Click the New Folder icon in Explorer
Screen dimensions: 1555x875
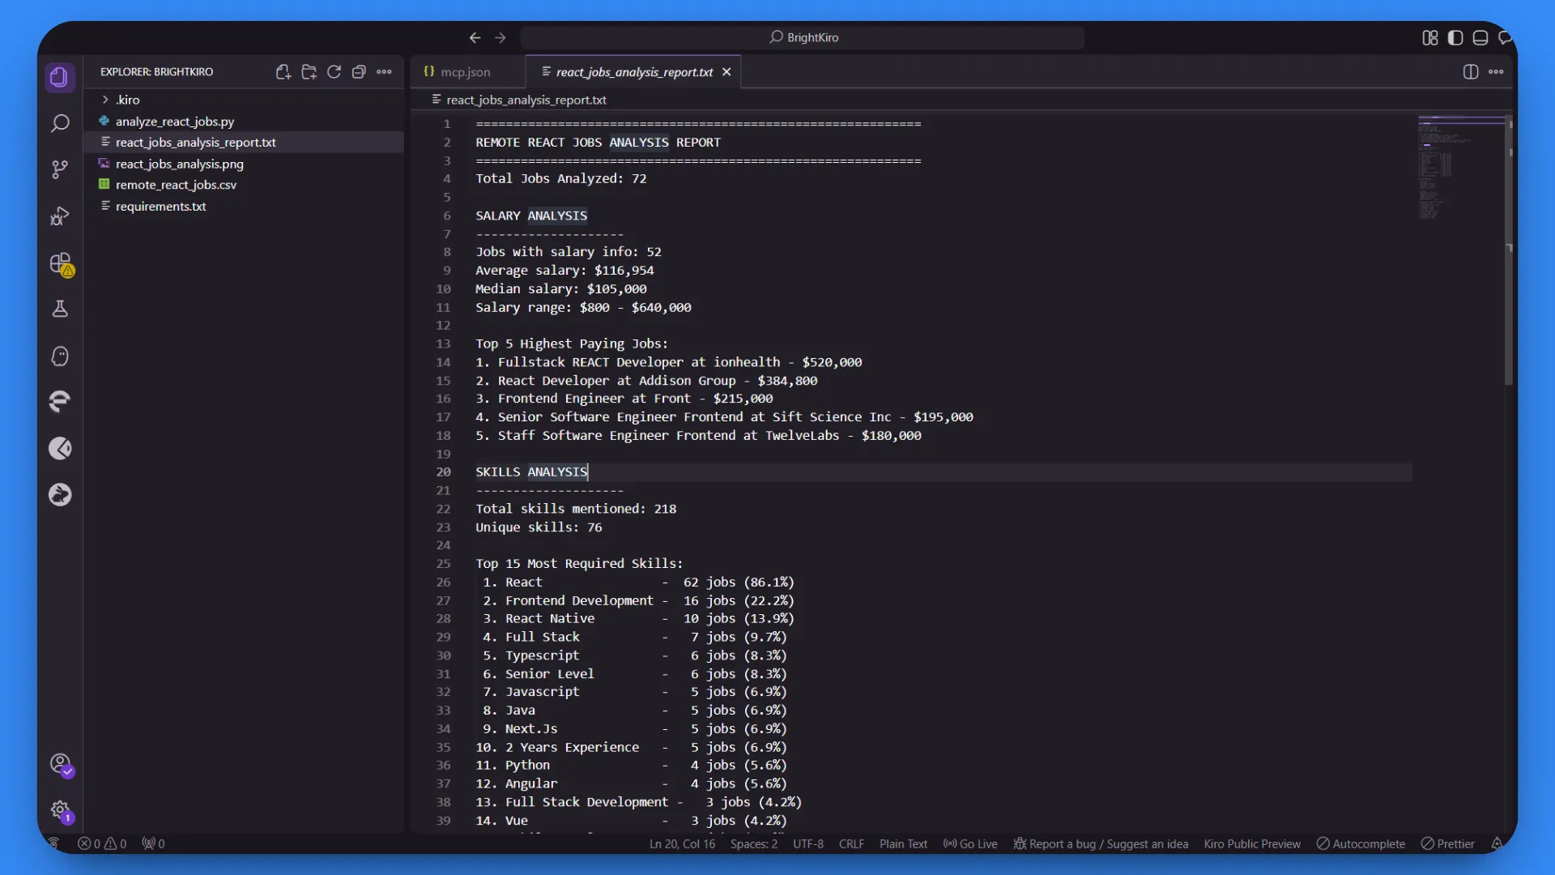coord(309,72)
